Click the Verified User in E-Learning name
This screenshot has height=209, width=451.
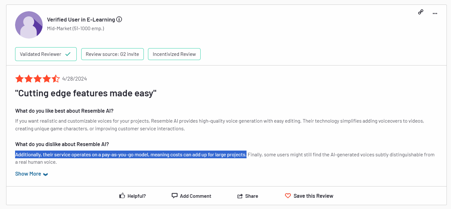click(x=81, y=20)
